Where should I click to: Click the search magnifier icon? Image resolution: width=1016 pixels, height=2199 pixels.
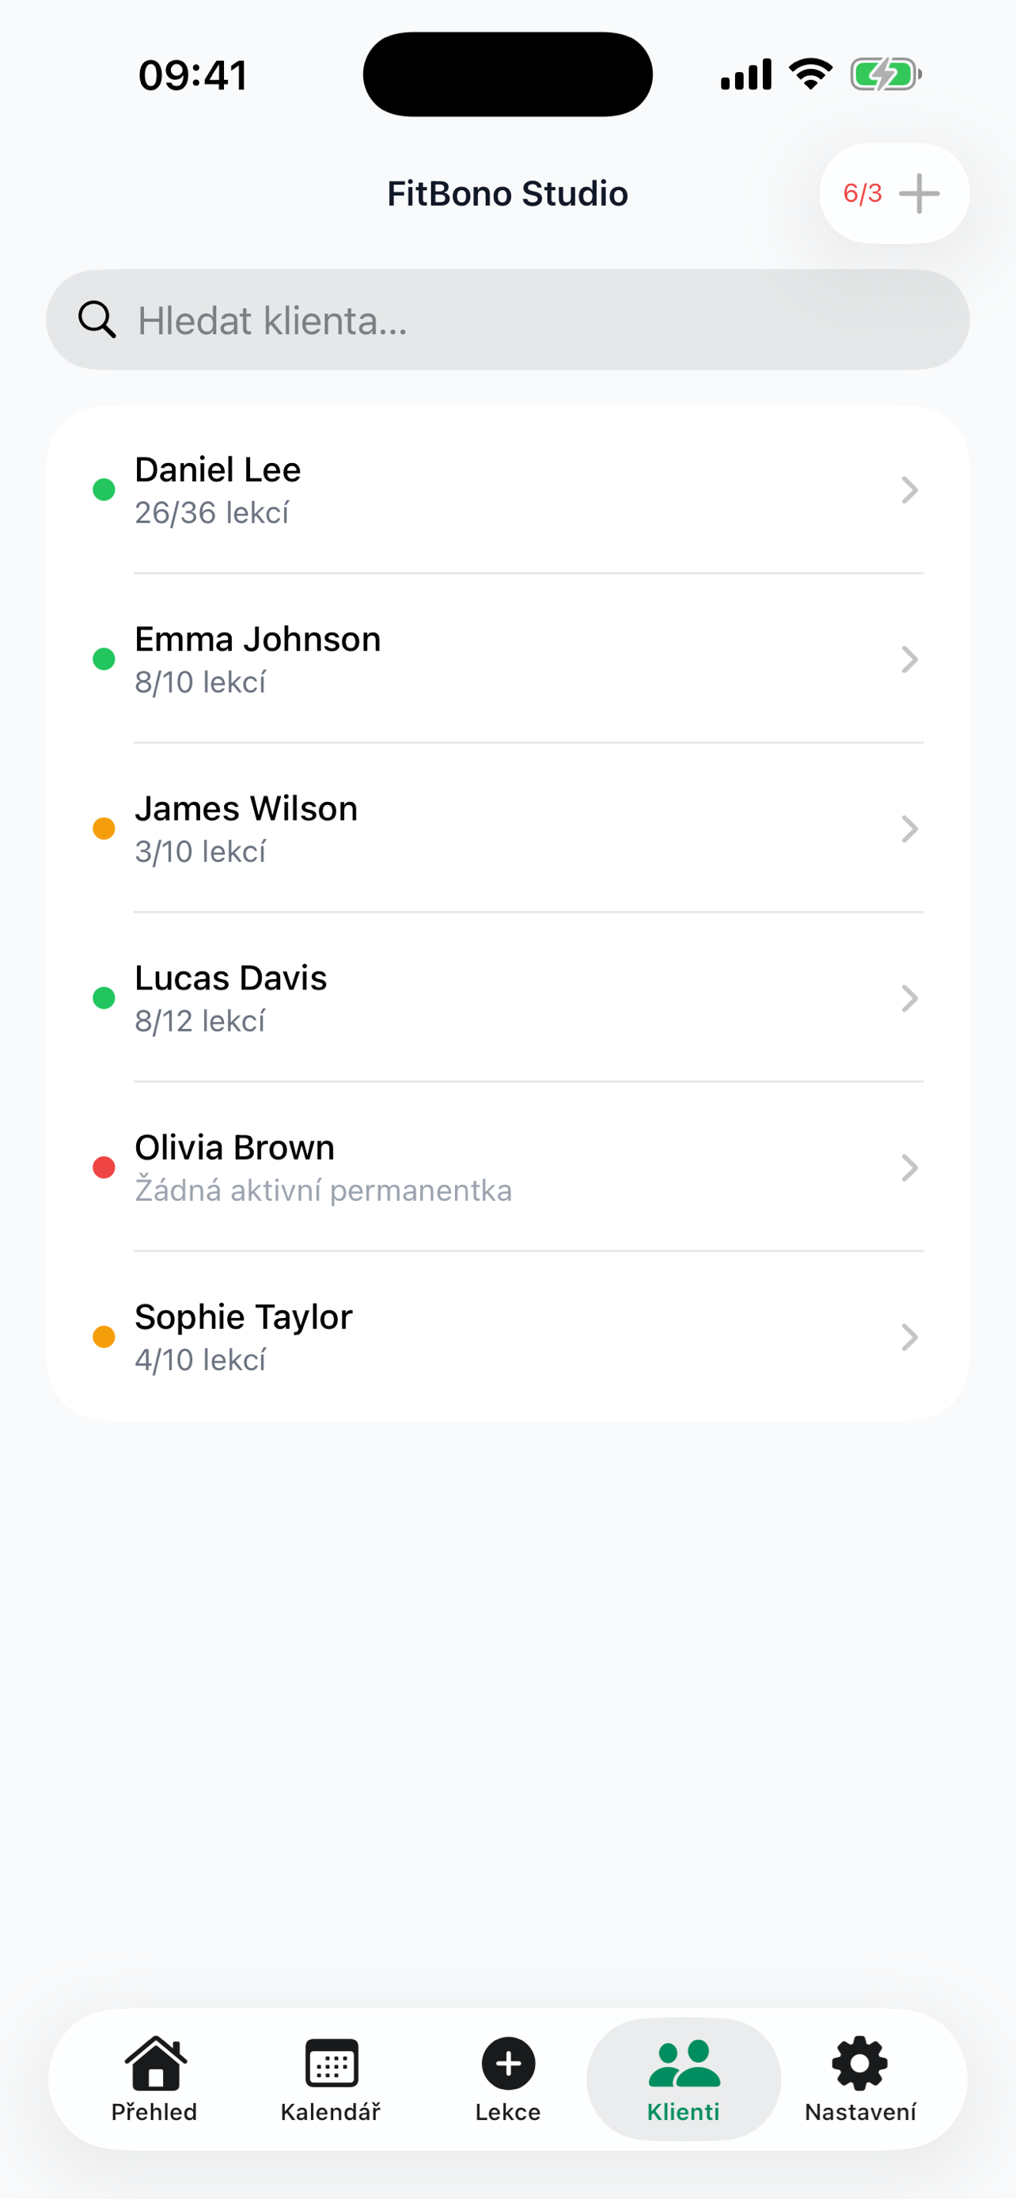(97, 320)
